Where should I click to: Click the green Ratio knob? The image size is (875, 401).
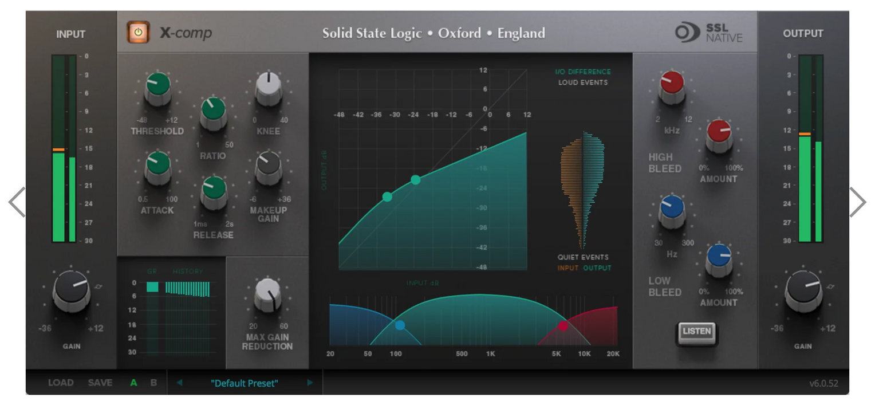213,113
